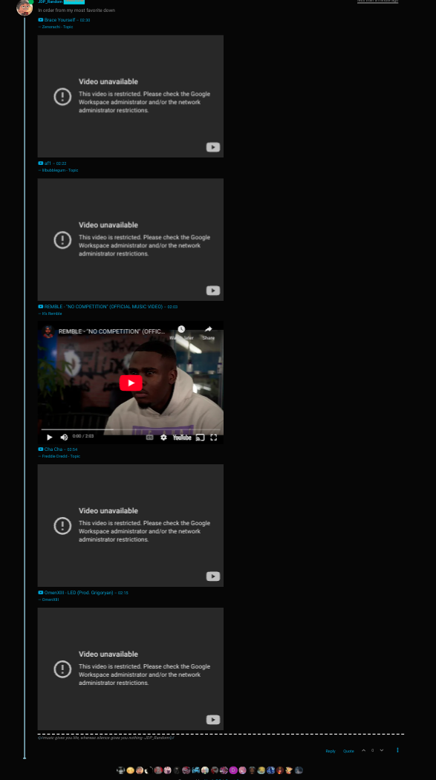The height and width of the screenshot is (780, 436).
Task: Open the lilbubblegum - Topic channel link
Action: pyautogui.click(x=60, y=170)
